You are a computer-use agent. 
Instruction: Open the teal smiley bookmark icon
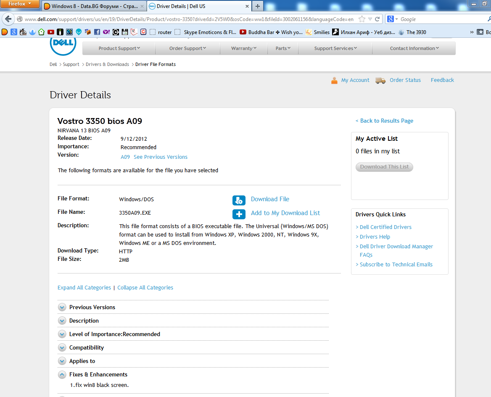tap(79, 32)
